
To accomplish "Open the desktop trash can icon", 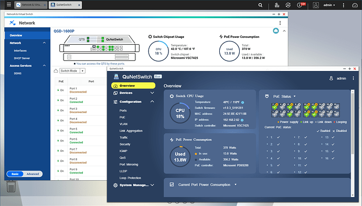I will point(11,187).
